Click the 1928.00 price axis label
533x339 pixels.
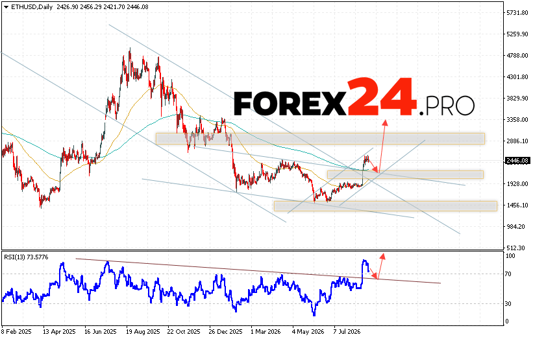tap(517, 184)
